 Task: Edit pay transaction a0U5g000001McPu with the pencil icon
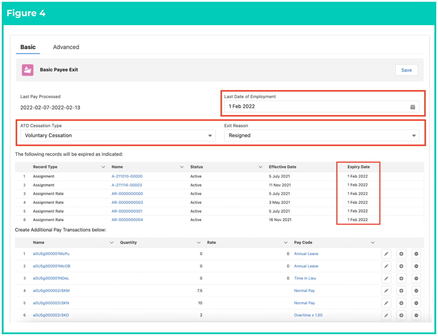[x=386, y=254]
